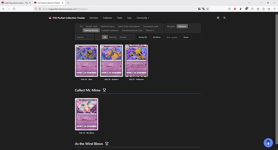This screenshot has width=278, height=150.
Task: Click the red shield extension with badge
Action: 247,9
